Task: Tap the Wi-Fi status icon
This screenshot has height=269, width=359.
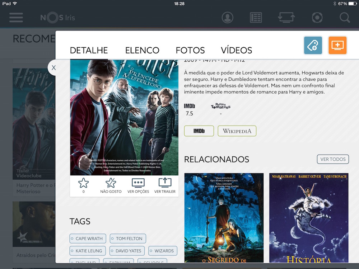Action: pyautogui.click(x=15, y=4)
